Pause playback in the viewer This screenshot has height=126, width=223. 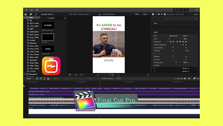point(98,75)
